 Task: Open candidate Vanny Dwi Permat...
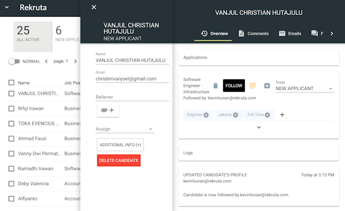pos(39,154)
